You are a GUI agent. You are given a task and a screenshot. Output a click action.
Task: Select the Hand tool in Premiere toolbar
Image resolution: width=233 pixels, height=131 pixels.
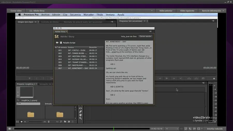[81, 115]
